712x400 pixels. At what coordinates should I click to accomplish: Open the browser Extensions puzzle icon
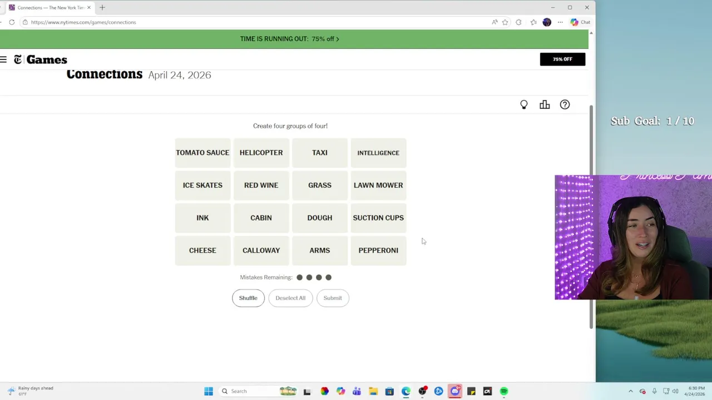(x=518, y=22)
